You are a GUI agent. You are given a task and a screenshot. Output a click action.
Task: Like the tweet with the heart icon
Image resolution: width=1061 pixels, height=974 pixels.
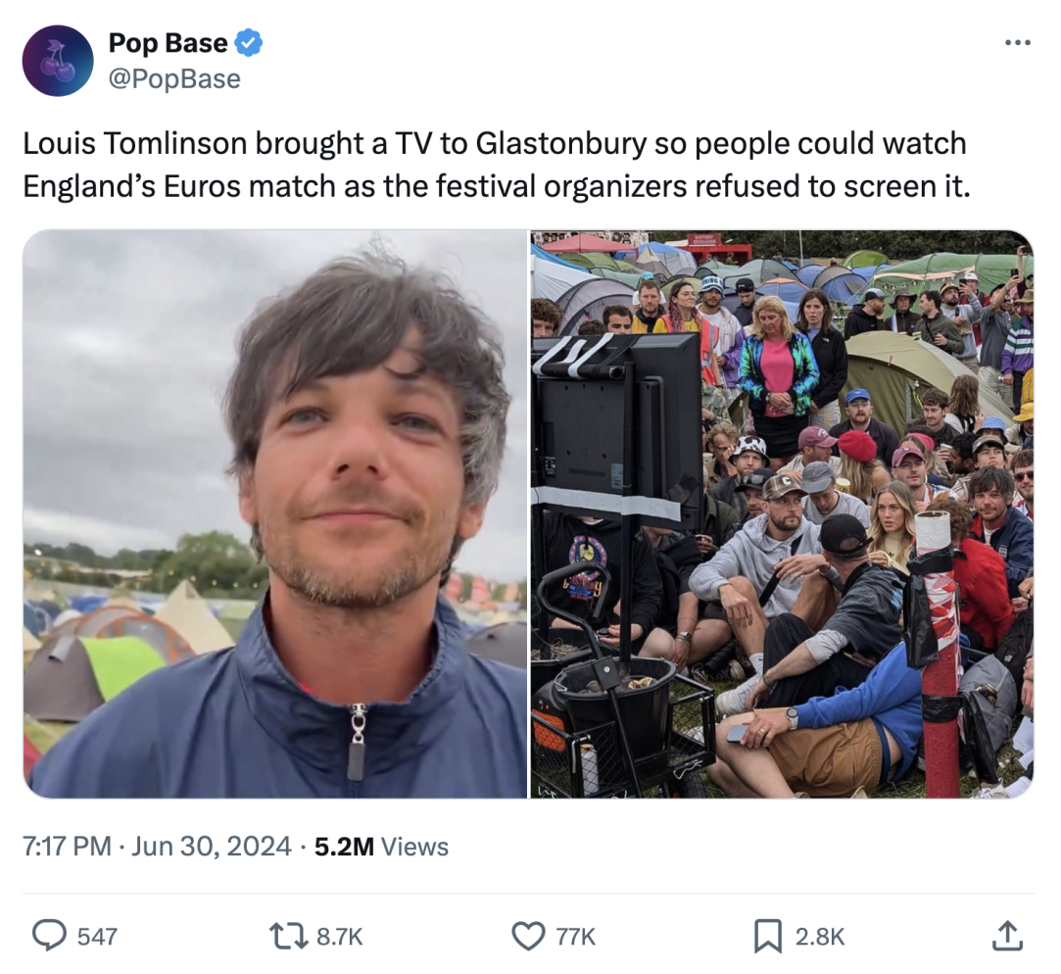(528, 936)
